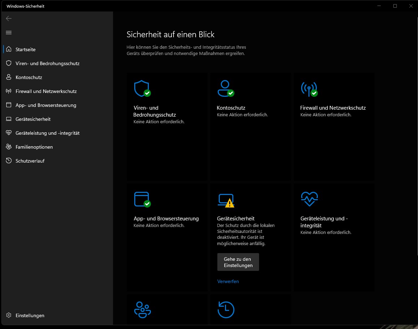Click Gehe zu den Einstellungen button
The width and height of the screenshot is (418, 329).
[x=238, y=262]
